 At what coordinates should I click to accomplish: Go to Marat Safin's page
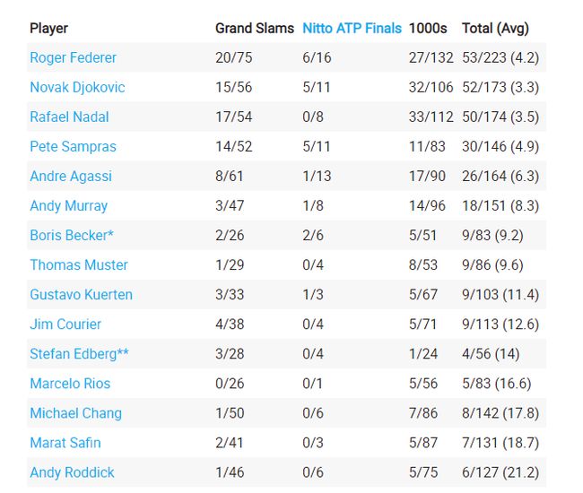pos(65,443)
